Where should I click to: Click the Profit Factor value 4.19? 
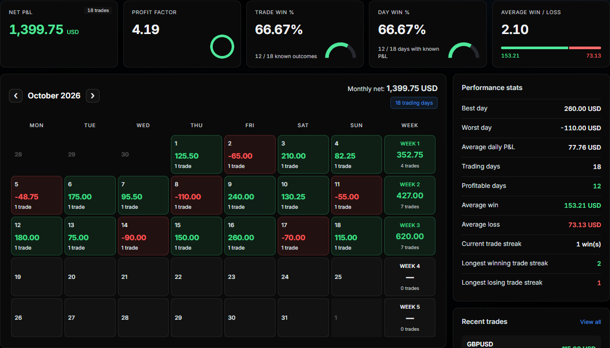[146, 29]
